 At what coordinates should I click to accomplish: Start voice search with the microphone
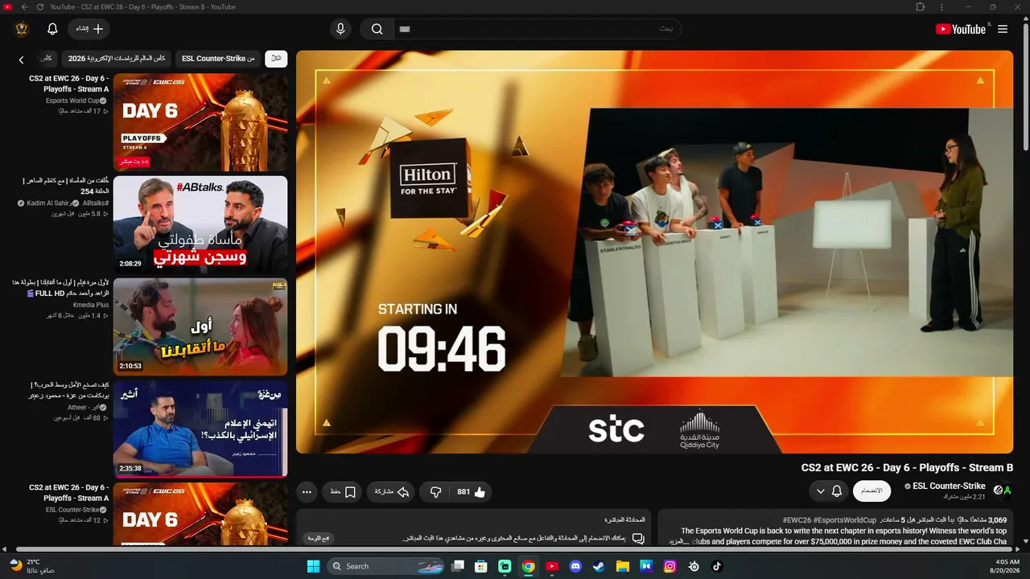340,29
